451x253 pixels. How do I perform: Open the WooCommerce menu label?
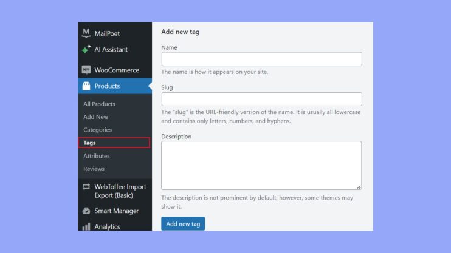(117, 70)
